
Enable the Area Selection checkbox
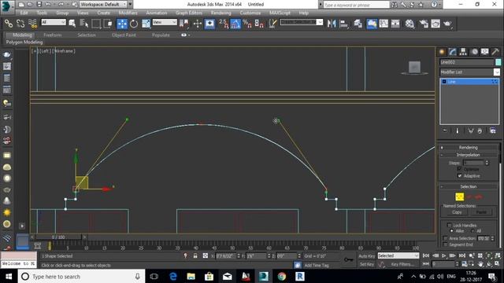coord(445,238)
